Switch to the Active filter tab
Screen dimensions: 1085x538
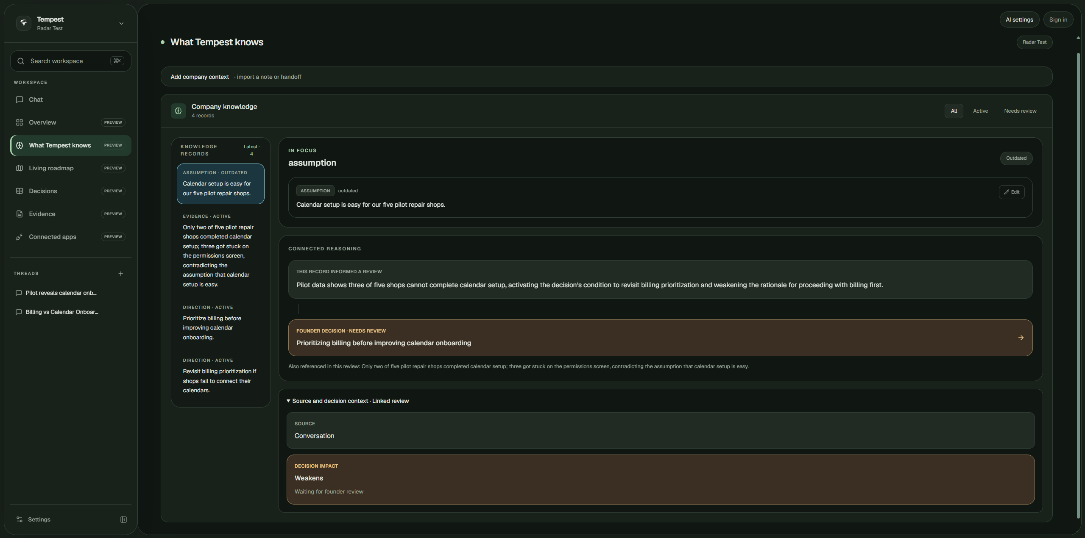980,111
